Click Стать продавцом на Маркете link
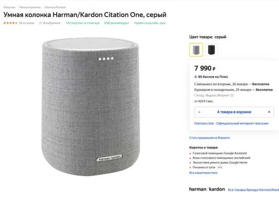This screenshot has height=201, width=279. 209,138
